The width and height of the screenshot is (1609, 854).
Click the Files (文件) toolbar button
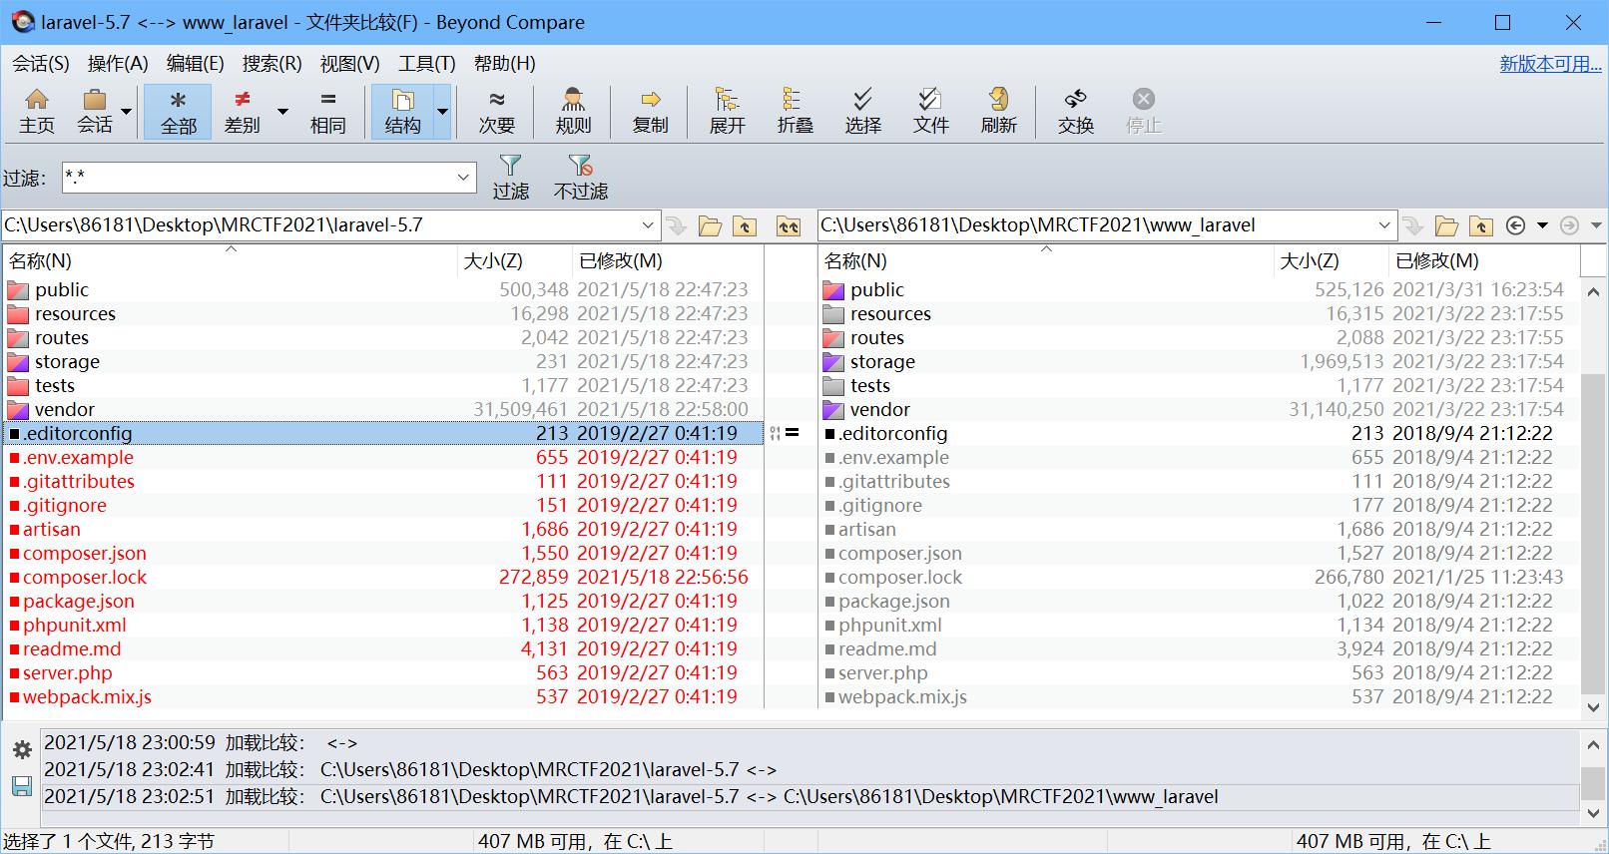tap(930, 111)
